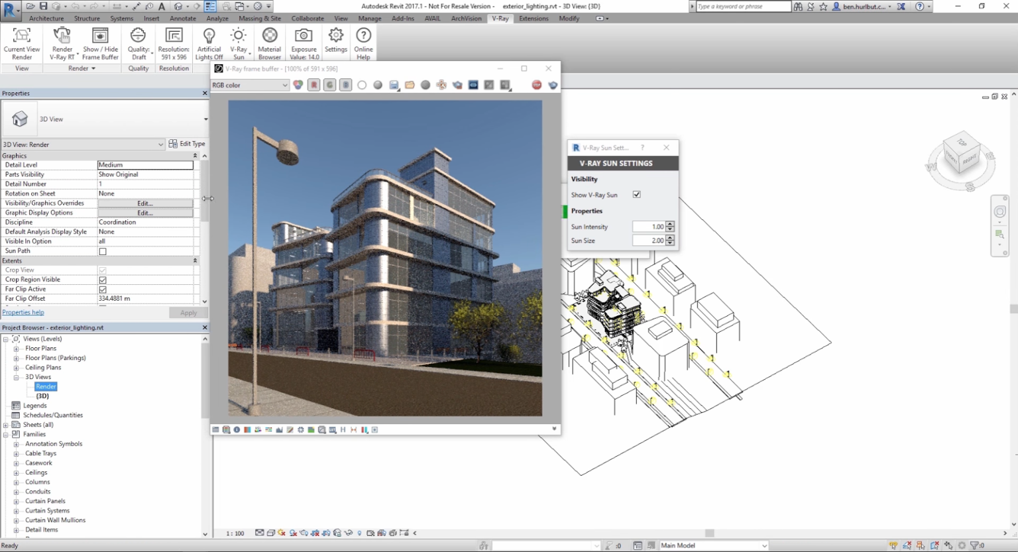
Task: Decrease Sun Size with down arrow
Action: point(670,243)
